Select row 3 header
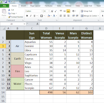The height and width of the screenshot is (103, 104). 3,46
